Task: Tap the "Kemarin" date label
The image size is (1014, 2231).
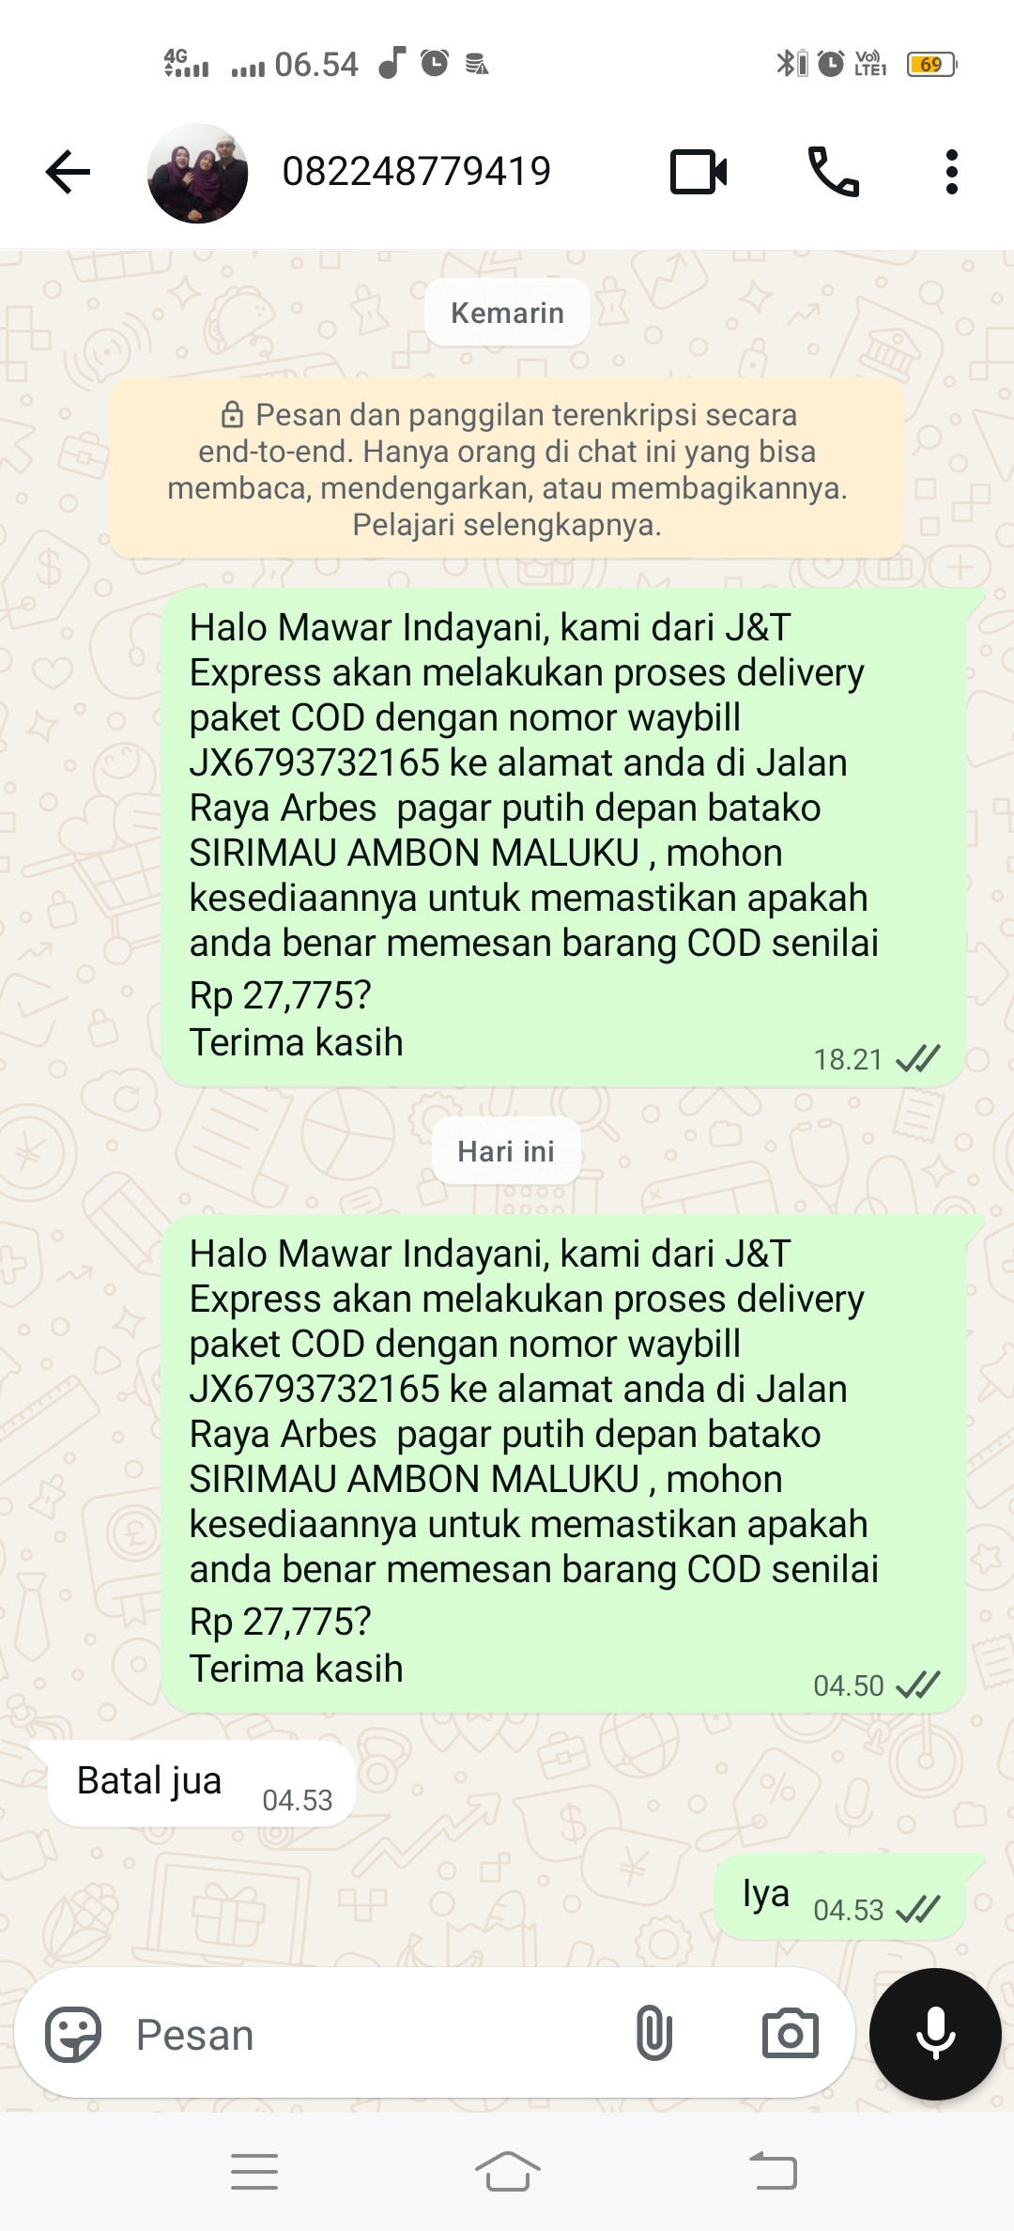Action: [507, 313]
